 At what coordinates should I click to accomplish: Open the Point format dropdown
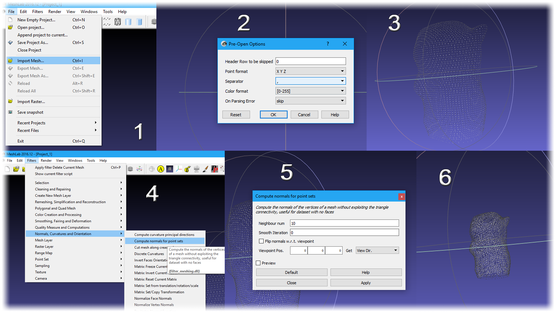tap(310, 71)
